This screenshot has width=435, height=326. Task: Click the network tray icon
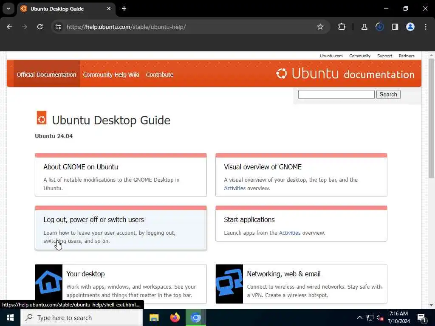[x=370, y=318]
